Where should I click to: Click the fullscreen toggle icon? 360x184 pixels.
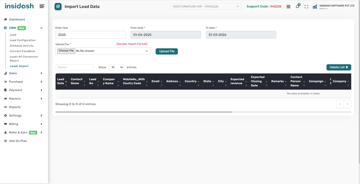click(x=306, y=7)
